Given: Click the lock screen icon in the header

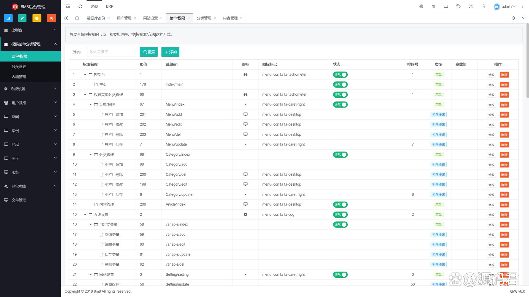Looking at the screenshot, I should click(483, 6).
